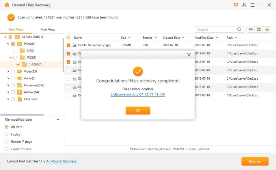Open the Format column dropdown
The height and width of the screenshot is (170, 276).
156,37
